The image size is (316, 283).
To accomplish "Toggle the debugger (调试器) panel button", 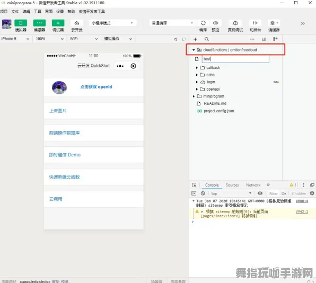I will pos(58,23).
